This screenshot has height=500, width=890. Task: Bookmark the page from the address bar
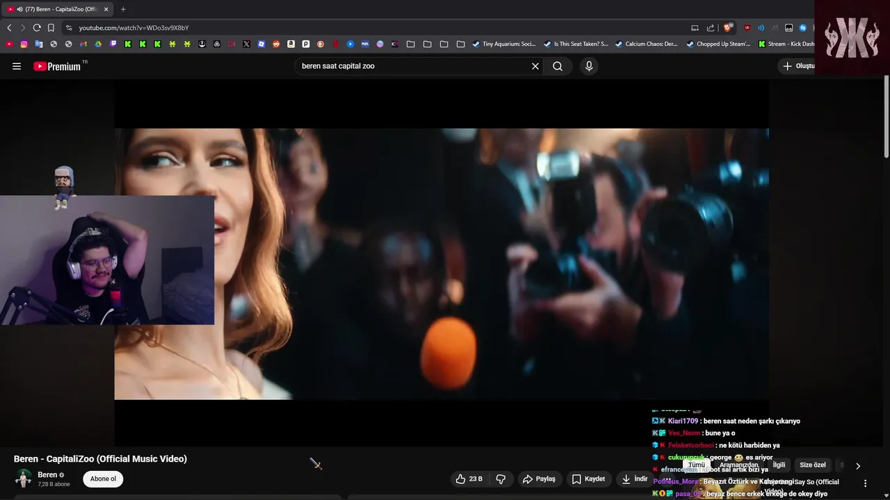coord(51,28)
